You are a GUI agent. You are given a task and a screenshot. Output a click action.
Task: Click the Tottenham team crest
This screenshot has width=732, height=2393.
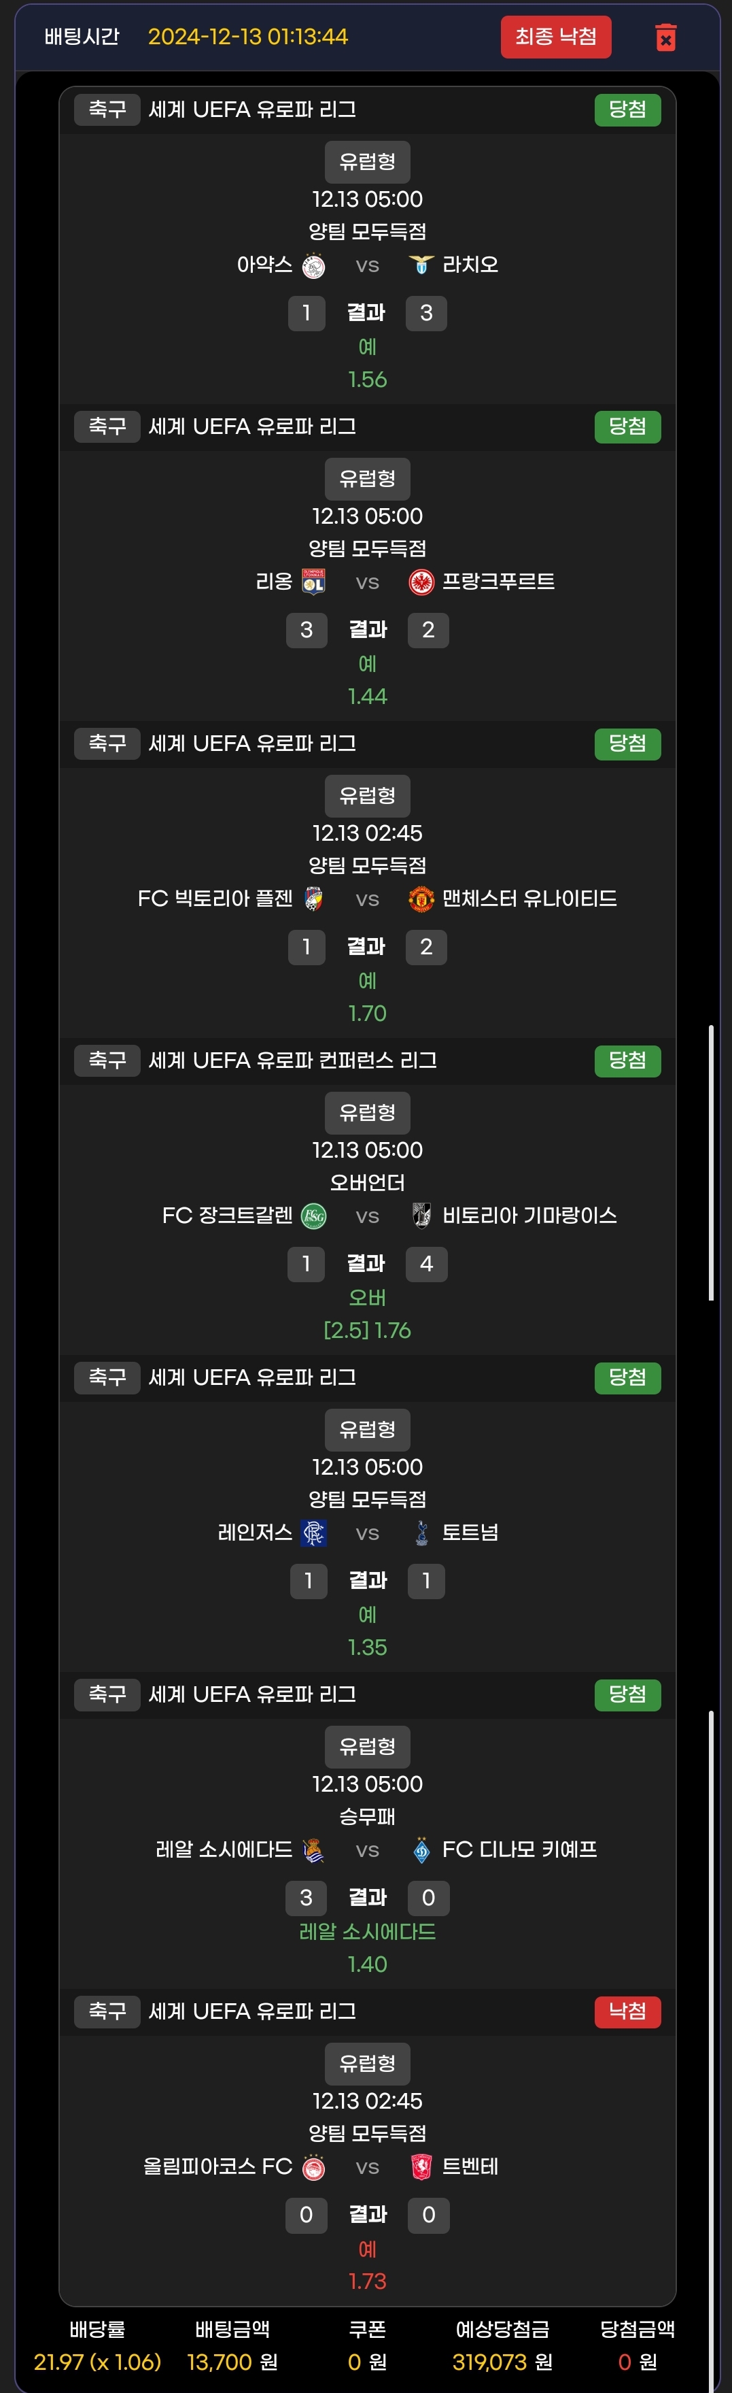click(421, 1533)
